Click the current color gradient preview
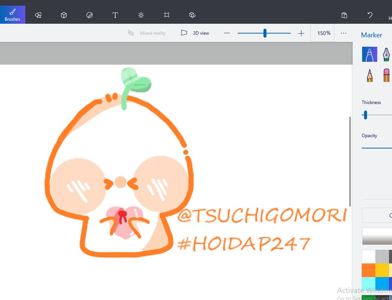Screen dimensions: 392x300 click(377, 236)
